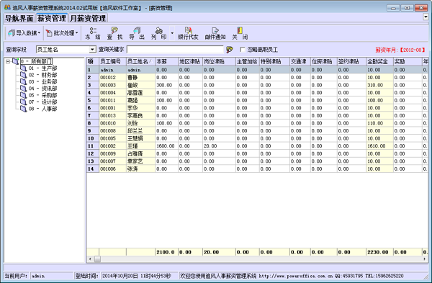This screenshot has width=432, height=283.
Task: Click the 住房津贴 column header
Action: [x=324, y=62]
